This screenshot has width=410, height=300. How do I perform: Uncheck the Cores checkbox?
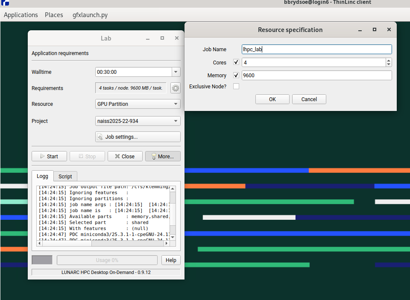236,62
